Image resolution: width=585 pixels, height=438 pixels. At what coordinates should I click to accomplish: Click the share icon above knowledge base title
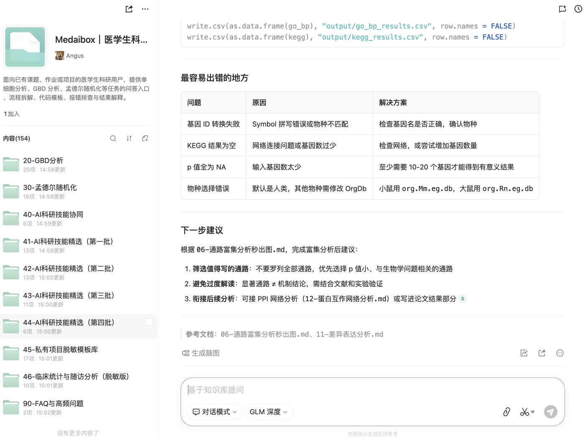[129, 9]
